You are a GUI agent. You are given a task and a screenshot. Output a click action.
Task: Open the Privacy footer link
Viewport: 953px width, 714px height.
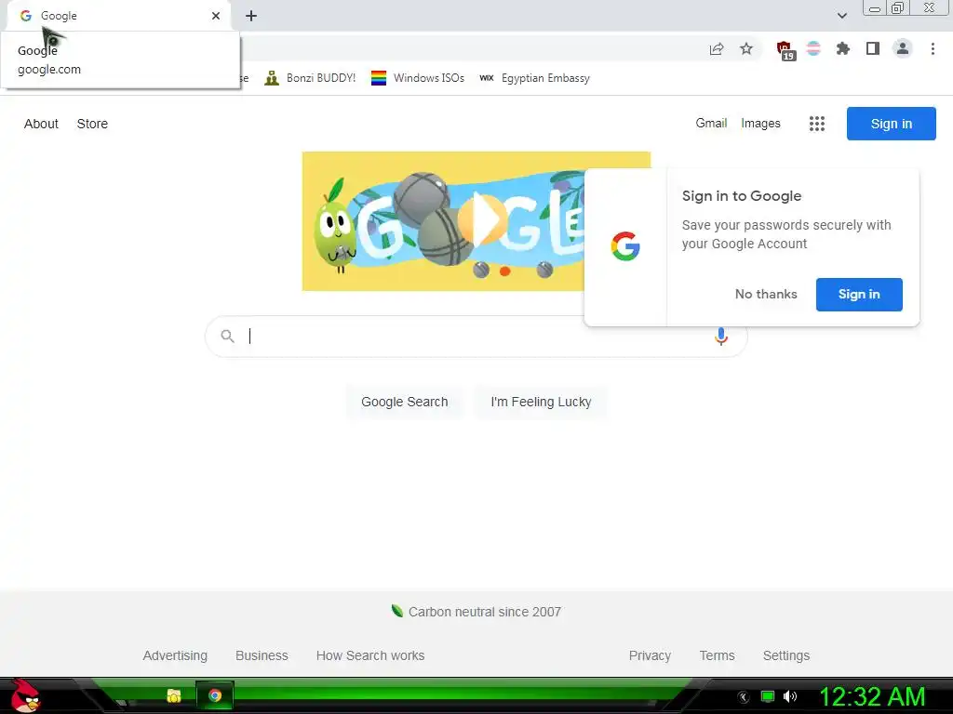click(650, 655)
